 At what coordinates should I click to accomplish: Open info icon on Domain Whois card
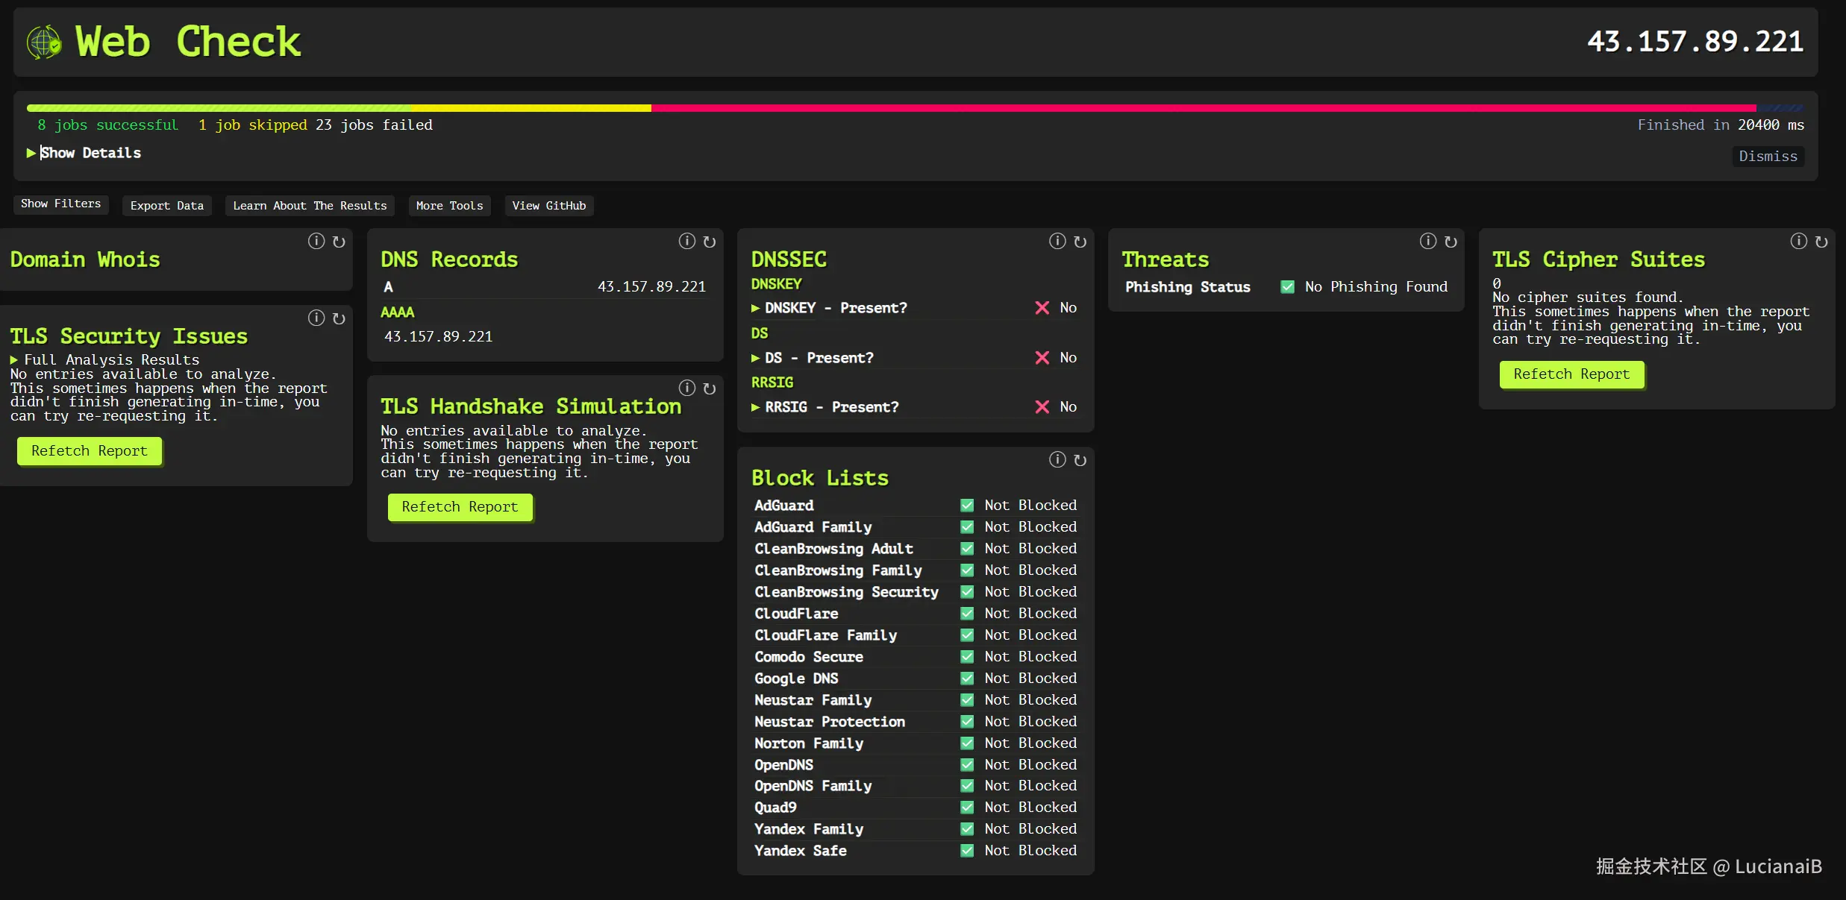pos(316,242)
